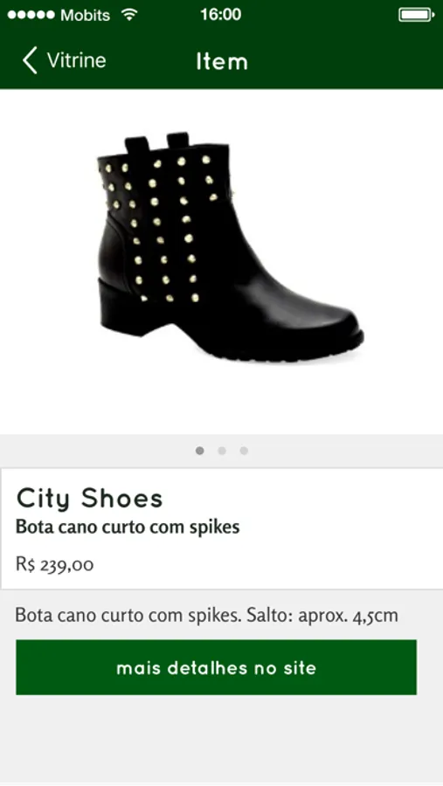This screenshot has width=443, height=786.
Task: Tap the Item title in header
Action: tap(222, 62)
